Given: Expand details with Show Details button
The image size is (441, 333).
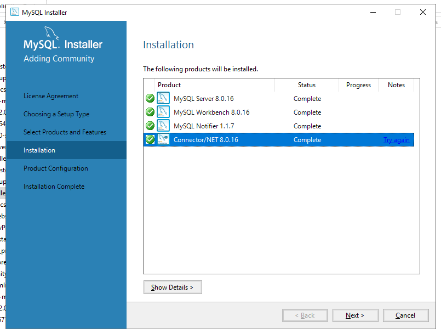Looking at the screenshot, I should (x=173, y=287).
